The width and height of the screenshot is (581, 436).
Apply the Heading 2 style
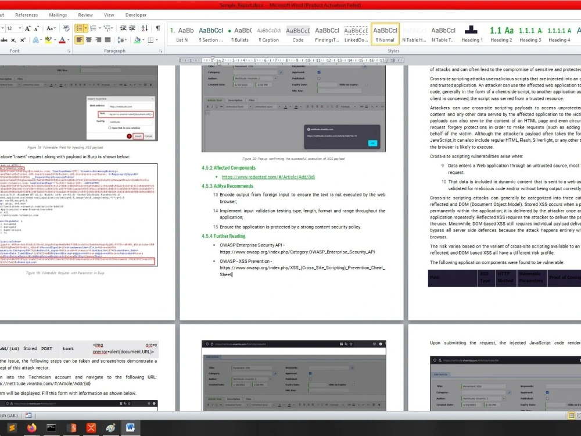click(501, 34)
